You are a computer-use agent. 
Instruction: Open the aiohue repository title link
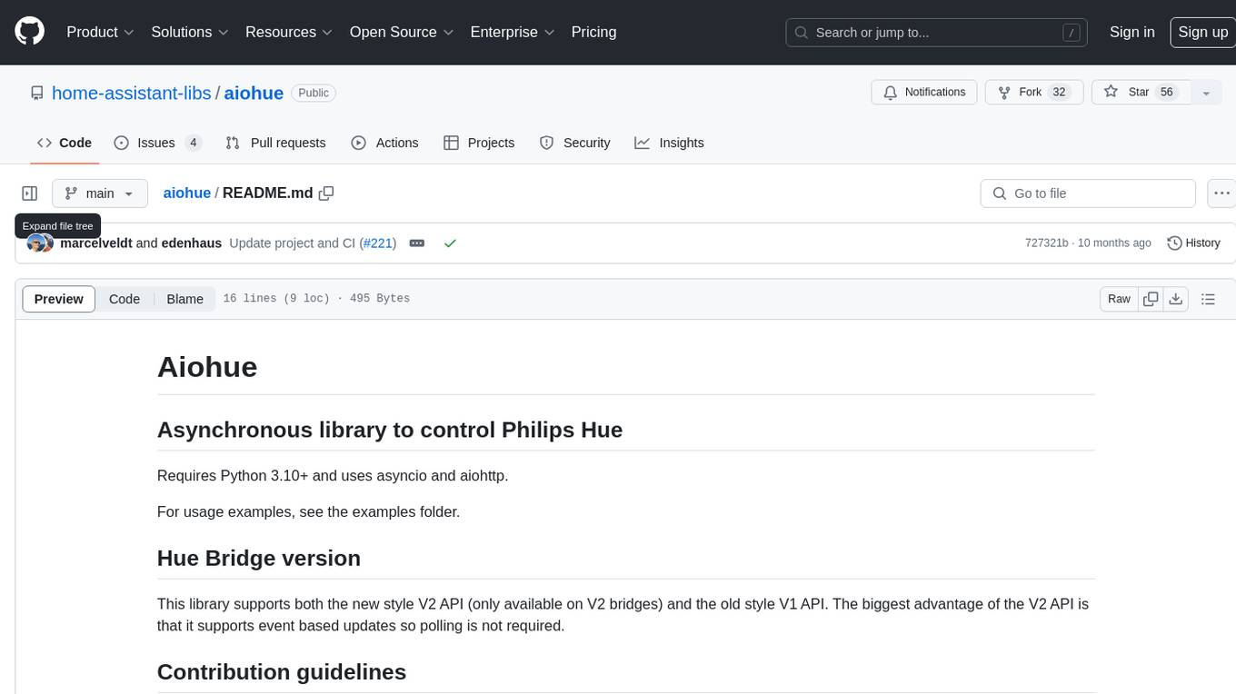(254, 93)
